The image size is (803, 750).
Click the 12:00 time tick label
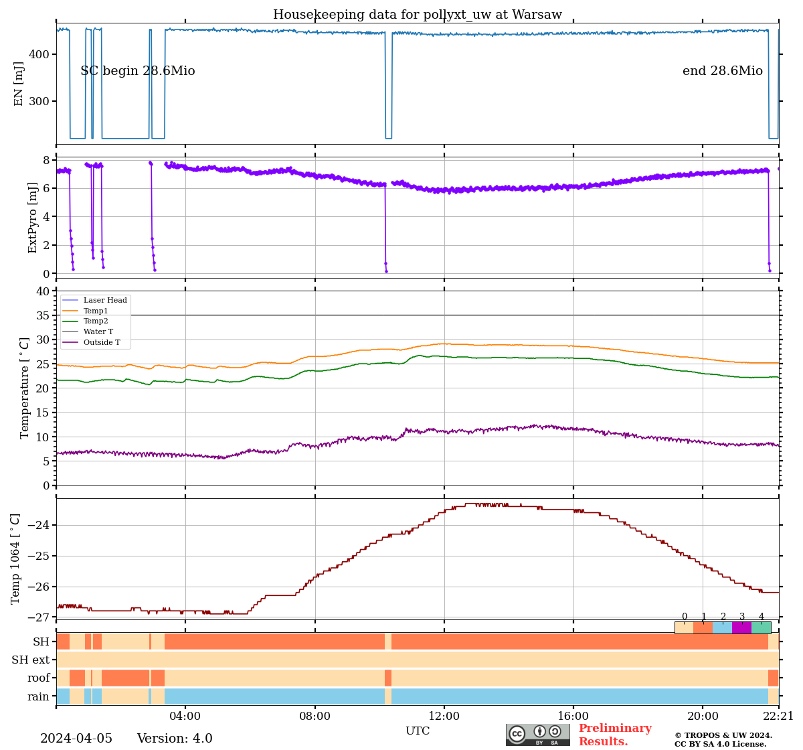click(x=444, y=717)
